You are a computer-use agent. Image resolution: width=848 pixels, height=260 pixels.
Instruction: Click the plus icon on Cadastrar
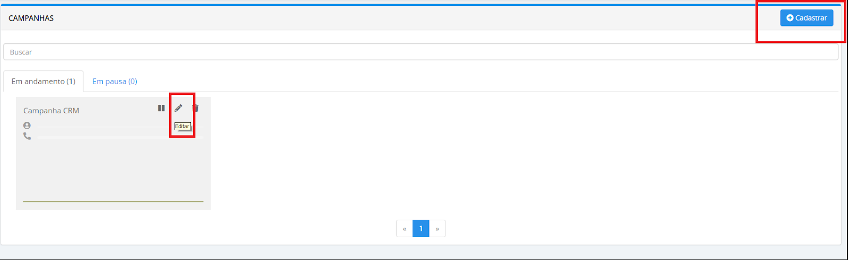click(x=790, y=18)
